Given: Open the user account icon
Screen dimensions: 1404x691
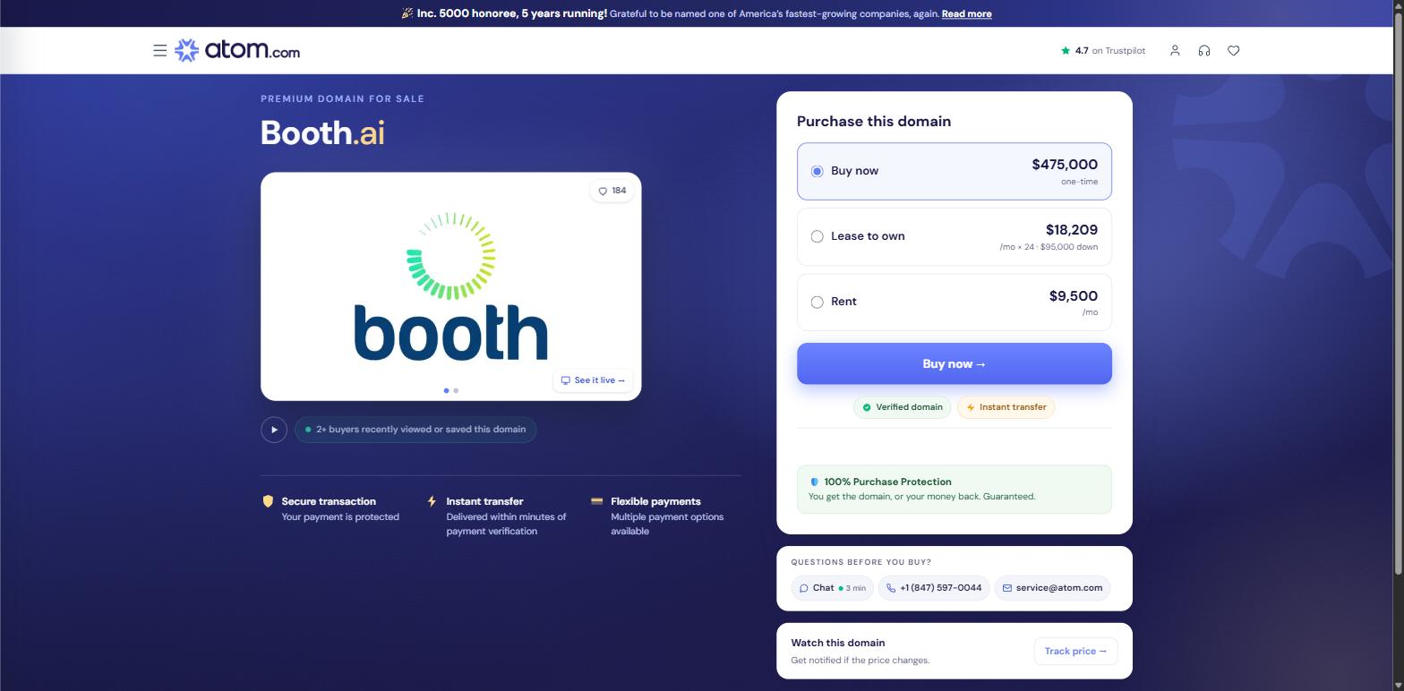Looking at the screenshot, I should click(x=1175, y=51).
